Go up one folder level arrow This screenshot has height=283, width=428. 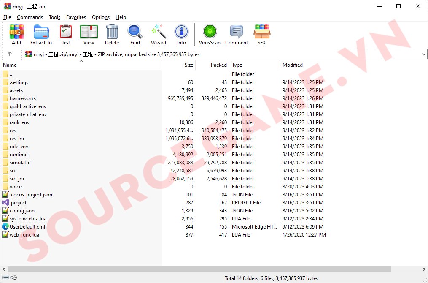[x=10, y=54]
